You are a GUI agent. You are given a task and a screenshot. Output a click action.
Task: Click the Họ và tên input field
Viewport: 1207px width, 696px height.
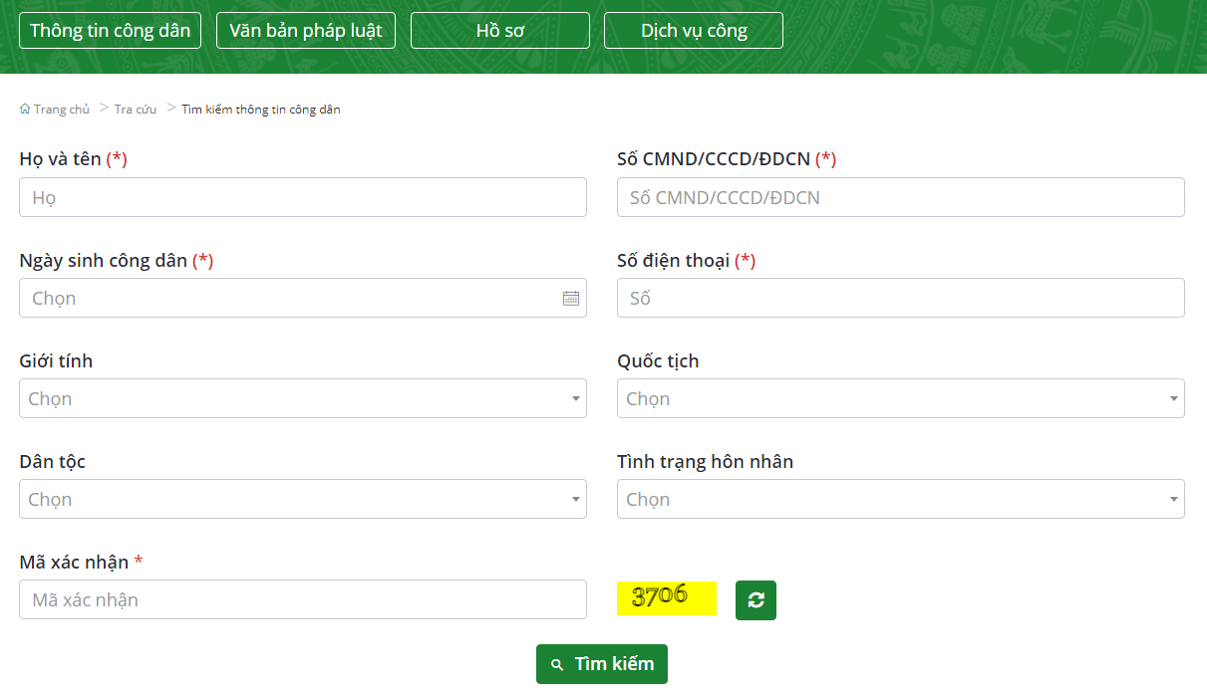[302, 197]
